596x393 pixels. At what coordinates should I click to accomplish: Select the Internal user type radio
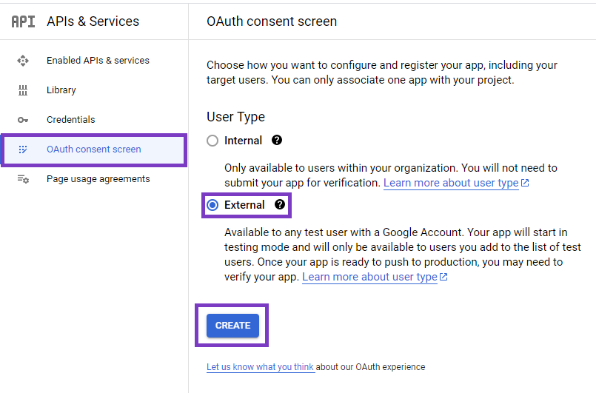[x=212, y=141]
